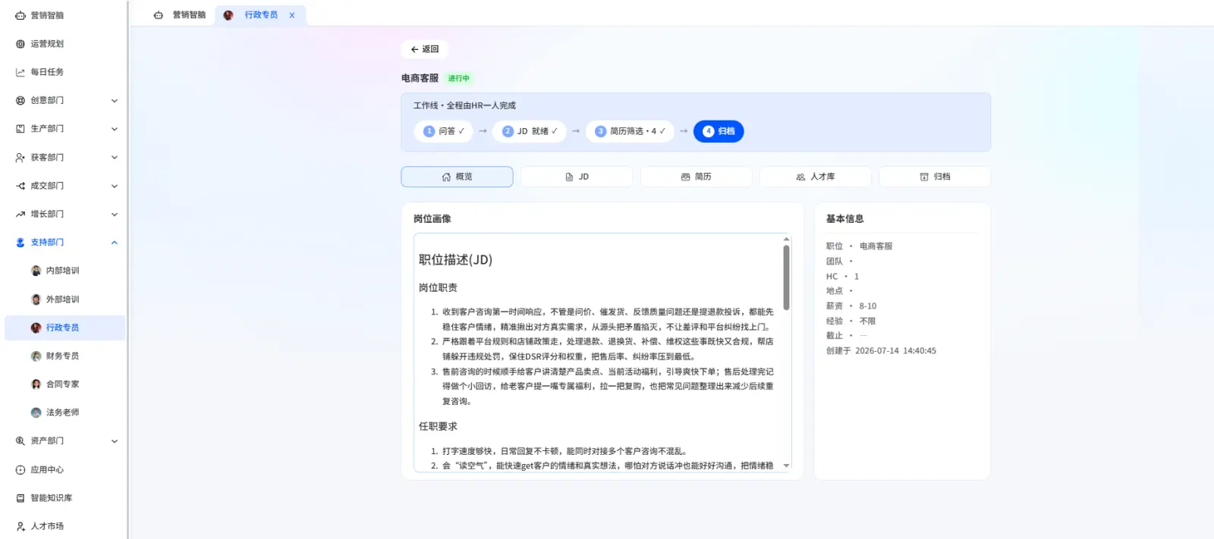
Task: Click the 职位描述(JD) heading
Action: [455, 260]
